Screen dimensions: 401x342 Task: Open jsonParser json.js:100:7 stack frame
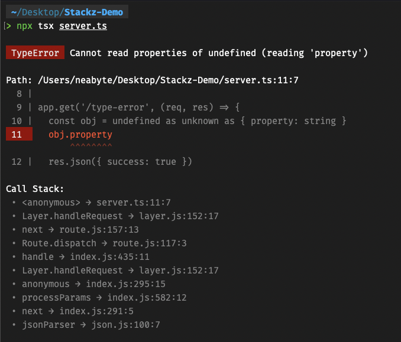[91, 325]
